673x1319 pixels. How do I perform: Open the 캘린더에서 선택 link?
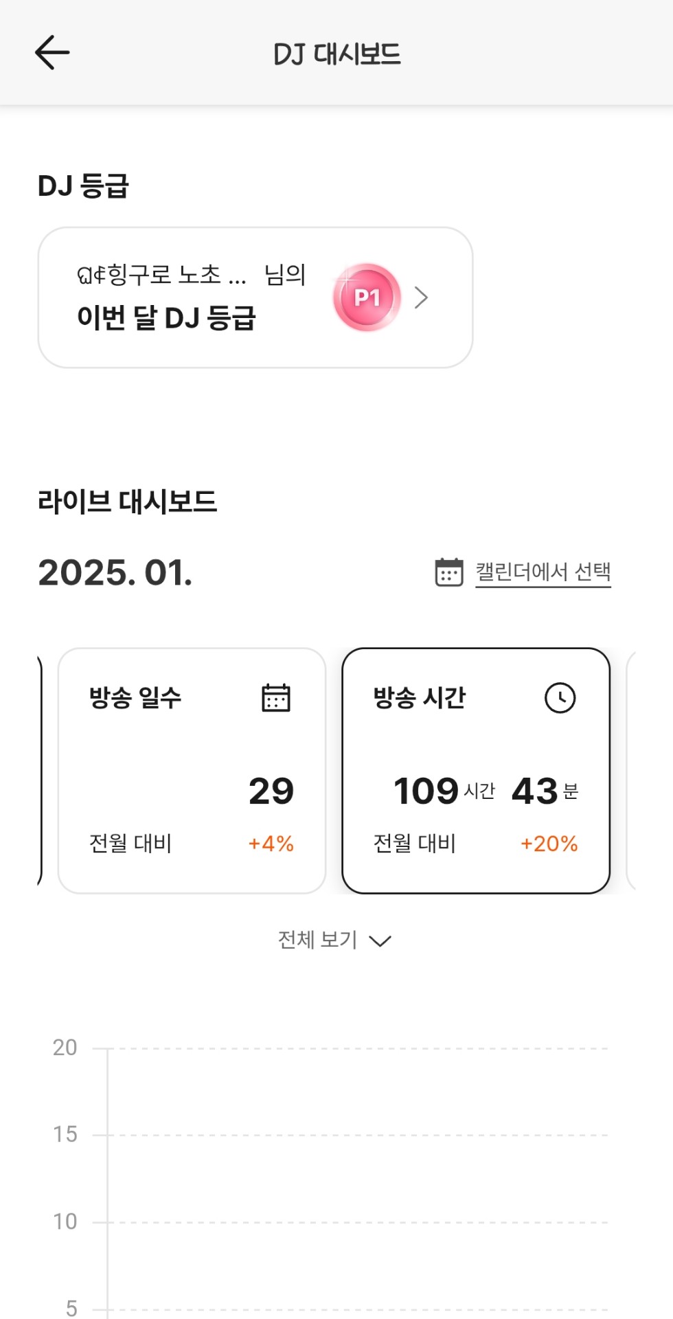pos(543,572)
